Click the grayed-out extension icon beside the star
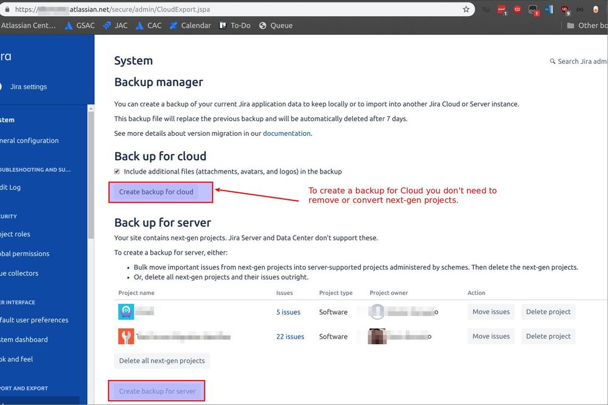Image resolution: width=608 pixels, height=405 pixels. (x=486, y=9)
